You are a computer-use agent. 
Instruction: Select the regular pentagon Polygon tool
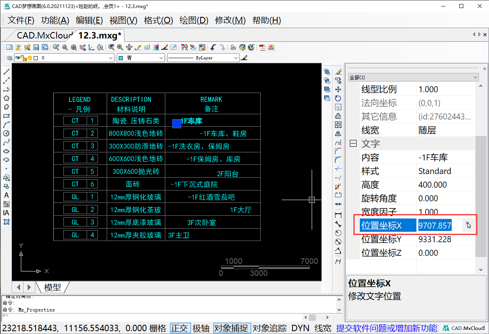[6, 98]
